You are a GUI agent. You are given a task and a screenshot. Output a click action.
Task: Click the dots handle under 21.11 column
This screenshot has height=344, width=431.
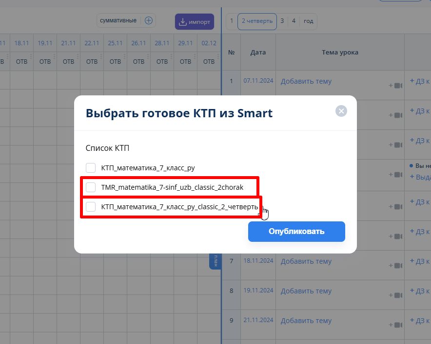coord(78,56)
